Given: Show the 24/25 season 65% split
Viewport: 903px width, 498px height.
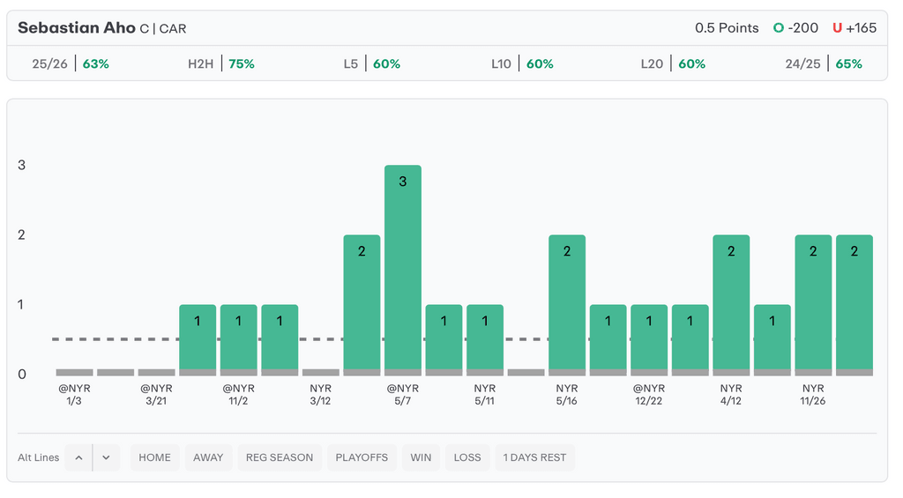Looking at the screenshot, I should 824,64.
